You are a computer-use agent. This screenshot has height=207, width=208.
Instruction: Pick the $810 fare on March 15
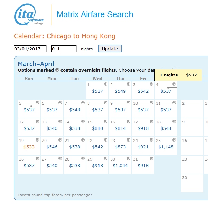pyautogui.click(x=97, y=128)
